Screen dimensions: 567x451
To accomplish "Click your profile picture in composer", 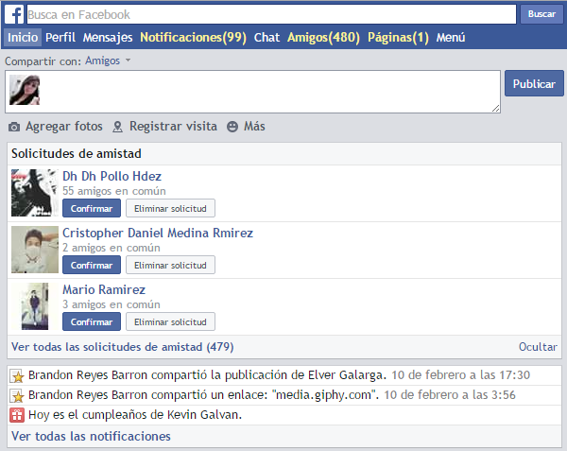I will (25, 90).
